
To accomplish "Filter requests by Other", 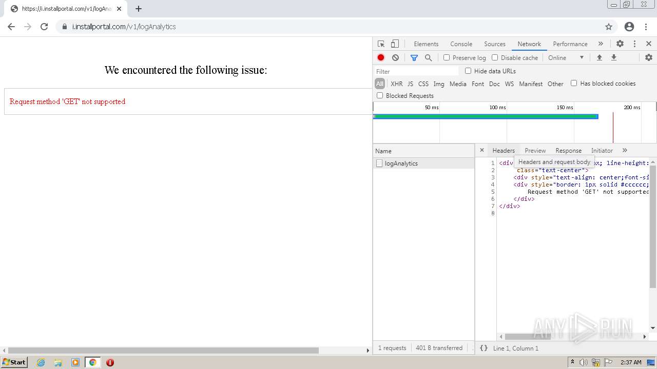I will (x=555, y=84).
